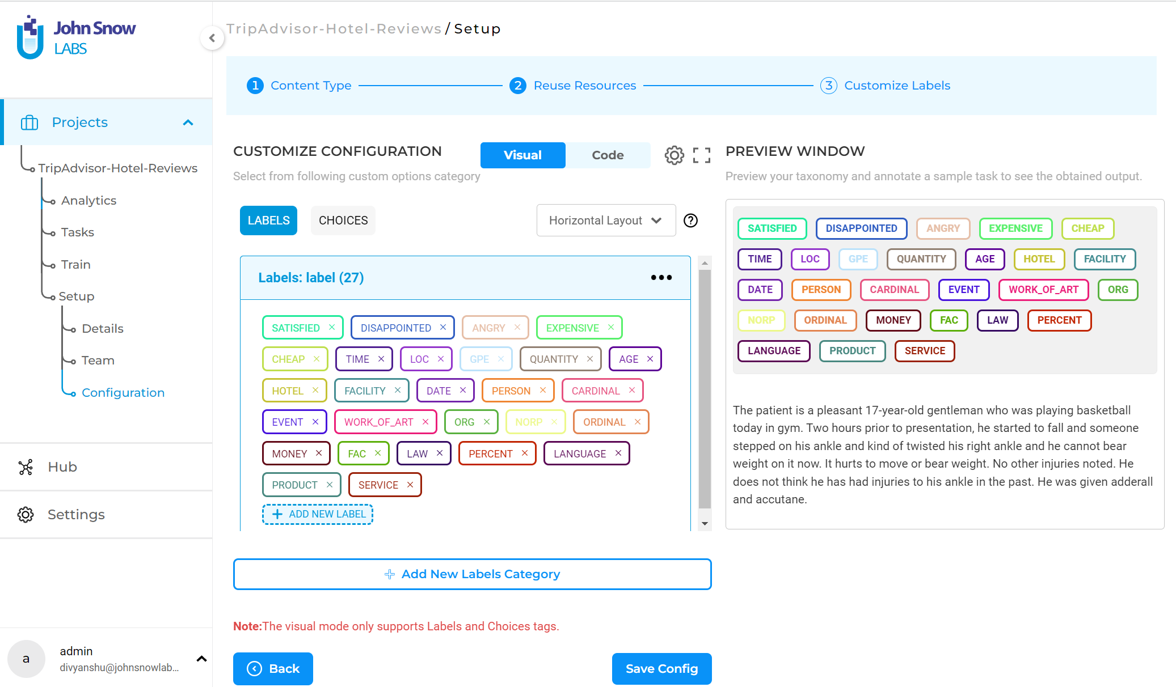
Task: Expand the admin user menu chevron
Action: point(201,659)
